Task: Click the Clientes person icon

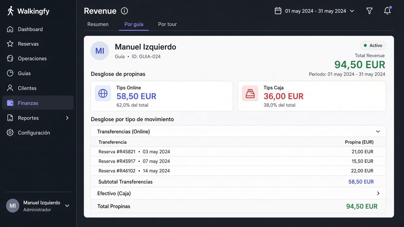Action: pyautogui.click(x=10, y=88)
